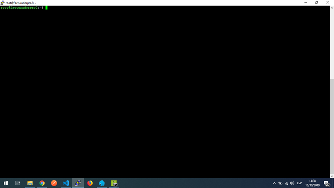Change the ESP keyboard input language
Viewport: 334px width, 188px height.
point(299,183)
